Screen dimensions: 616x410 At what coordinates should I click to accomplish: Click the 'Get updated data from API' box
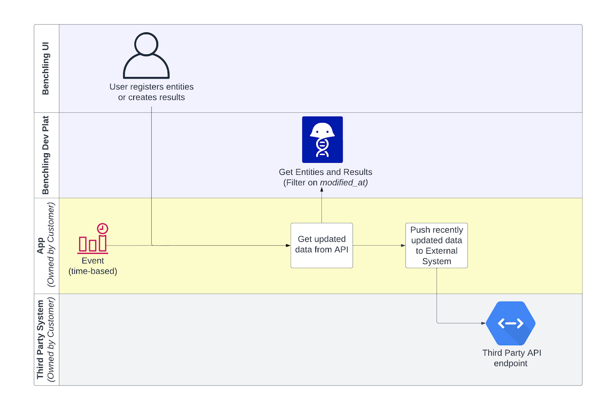click(322, 246)
